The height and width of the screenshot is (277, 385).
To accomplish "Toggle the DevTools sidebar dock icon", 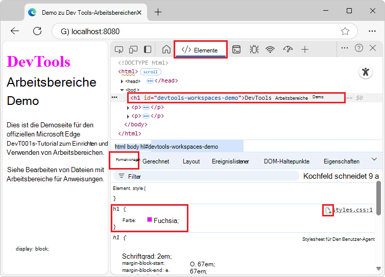I will (148, 49).
